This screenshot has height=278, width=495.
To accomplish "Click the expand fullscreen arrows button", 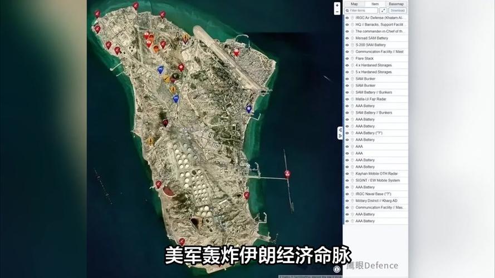I will click(383, 11).
